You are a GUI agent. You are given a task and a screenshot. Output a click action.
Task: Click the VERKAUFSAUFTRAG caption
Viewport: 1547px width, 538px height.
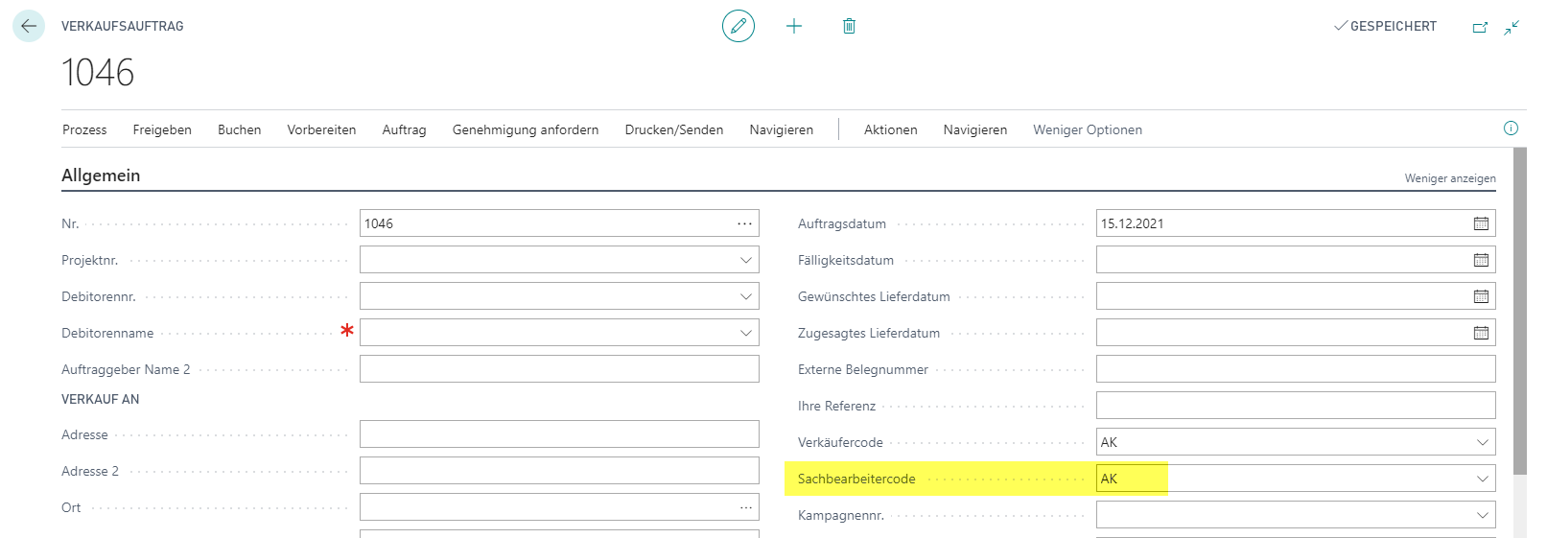coord(123,26)
